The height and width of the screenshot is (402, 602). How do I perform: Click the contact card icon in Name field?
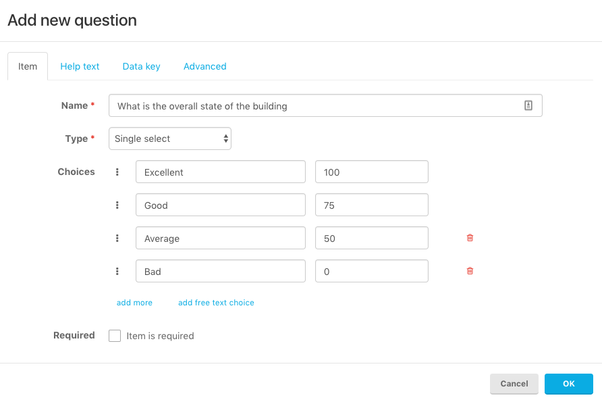click(x=528, y=105)
